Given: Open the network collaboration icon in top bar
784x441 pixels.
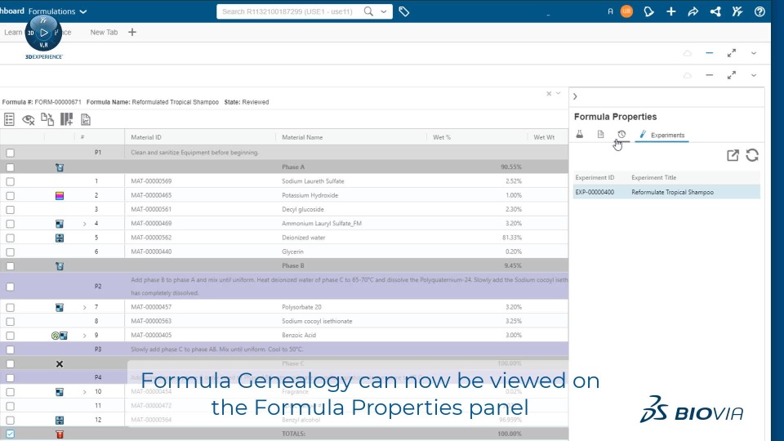Looking at the screenshot, I should pos(715,11).
